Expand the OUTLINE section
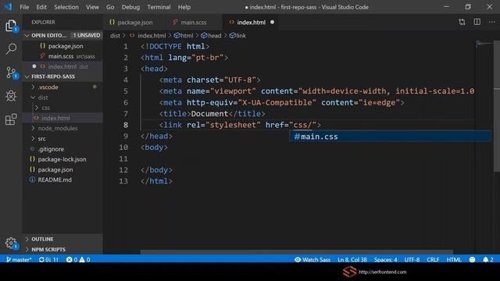Image resolution: width=500 pixels, height=281 pixels. (x=62, y=240)
